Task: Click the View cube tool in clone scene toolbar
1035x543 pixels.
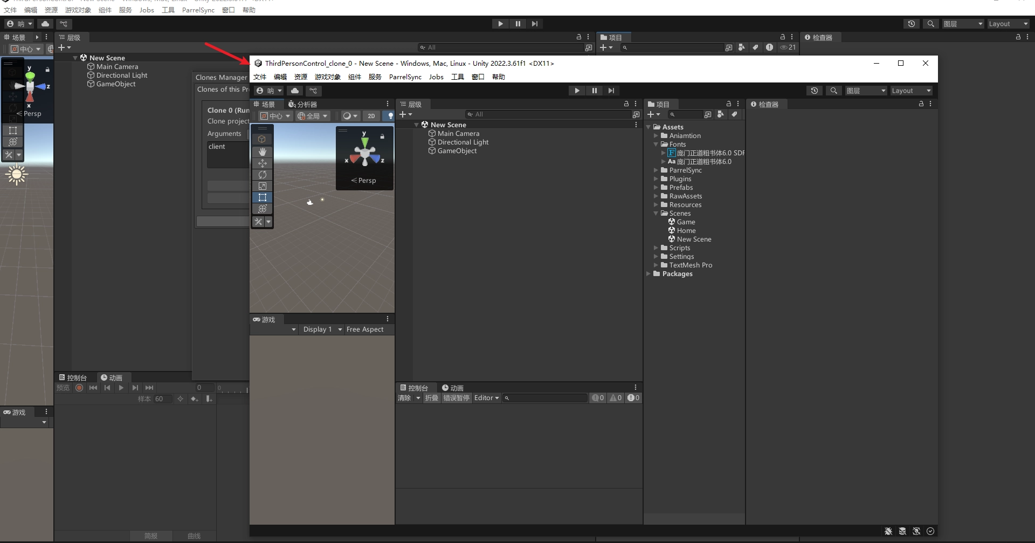Action: [263, 139]
